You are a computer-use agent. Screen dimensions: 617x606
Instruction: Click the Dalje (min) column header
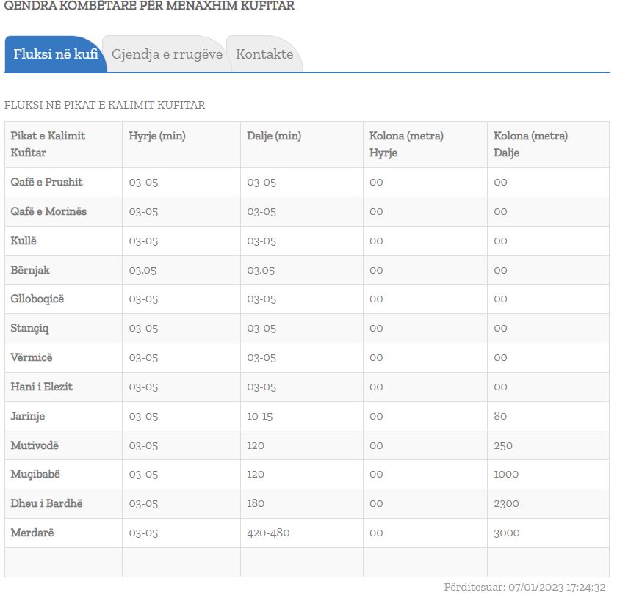(274, 136)
